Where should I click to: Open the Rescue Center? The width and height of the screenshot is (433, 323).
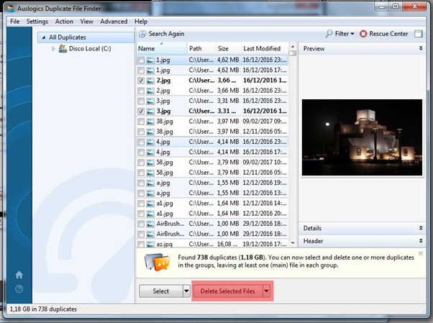(384, 34)
